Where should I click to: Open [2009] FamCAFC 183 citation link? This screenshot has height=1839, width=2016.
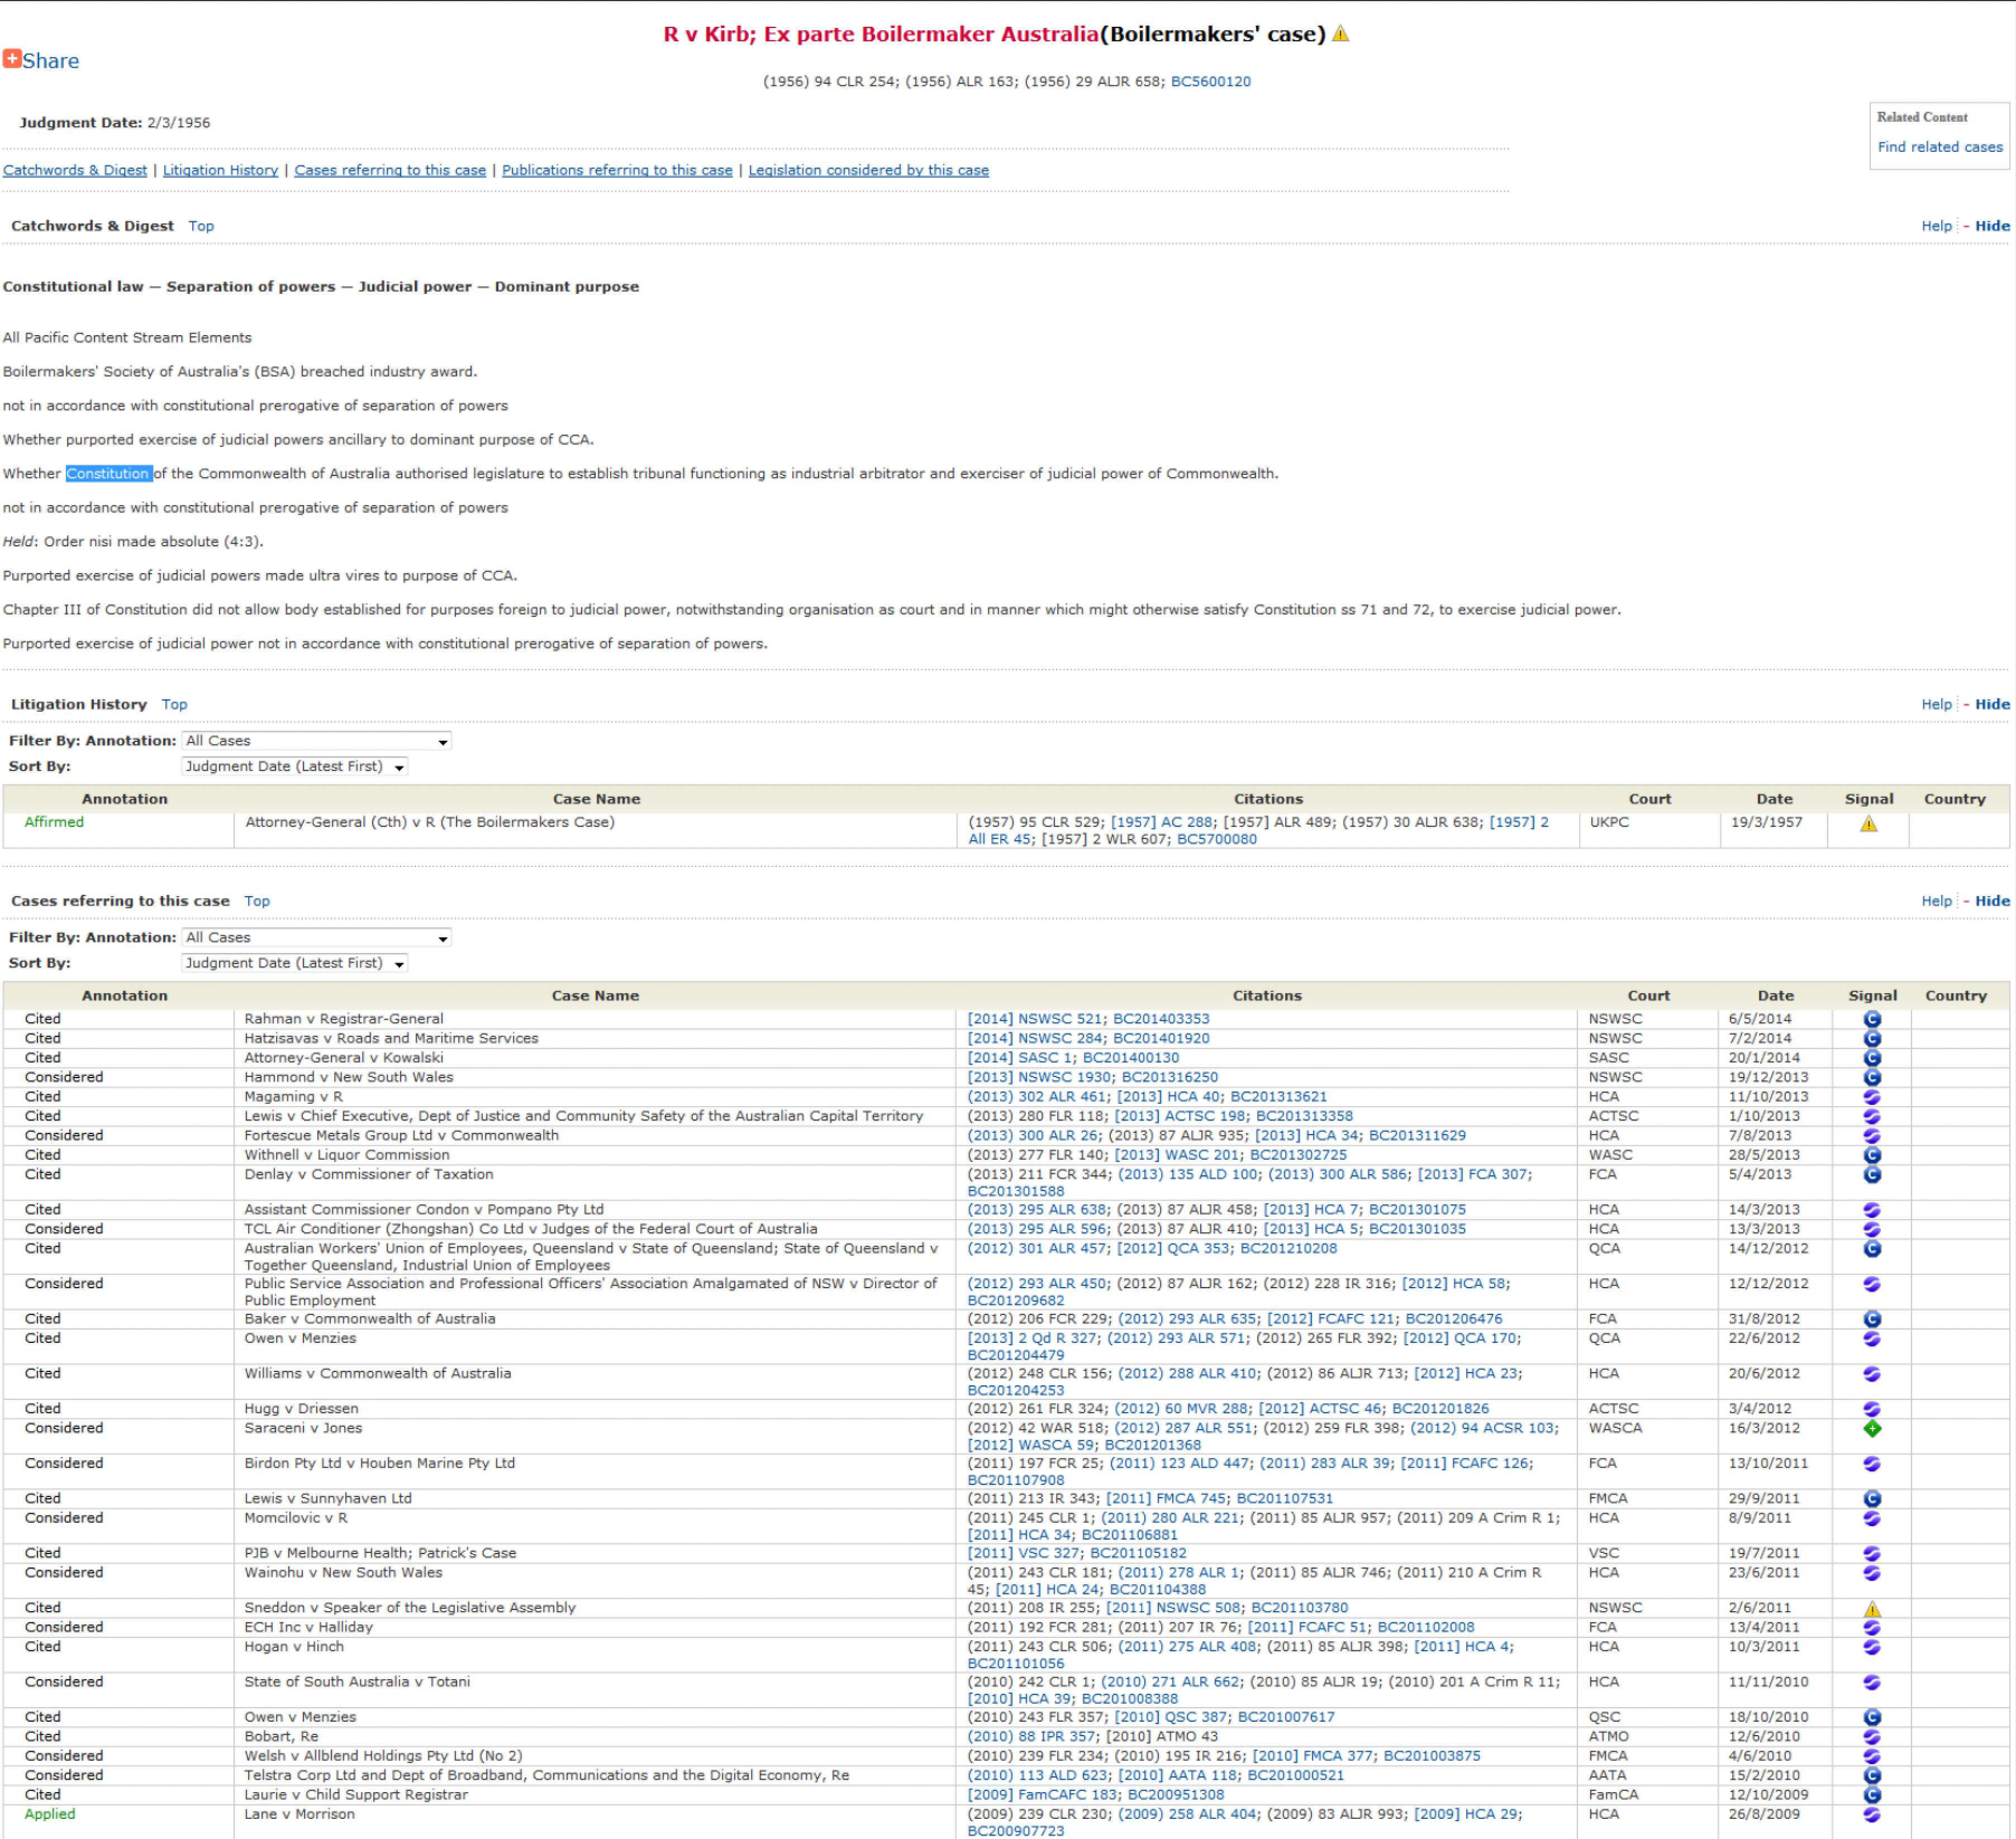pyautogui.click(x=1043, y=1795)
